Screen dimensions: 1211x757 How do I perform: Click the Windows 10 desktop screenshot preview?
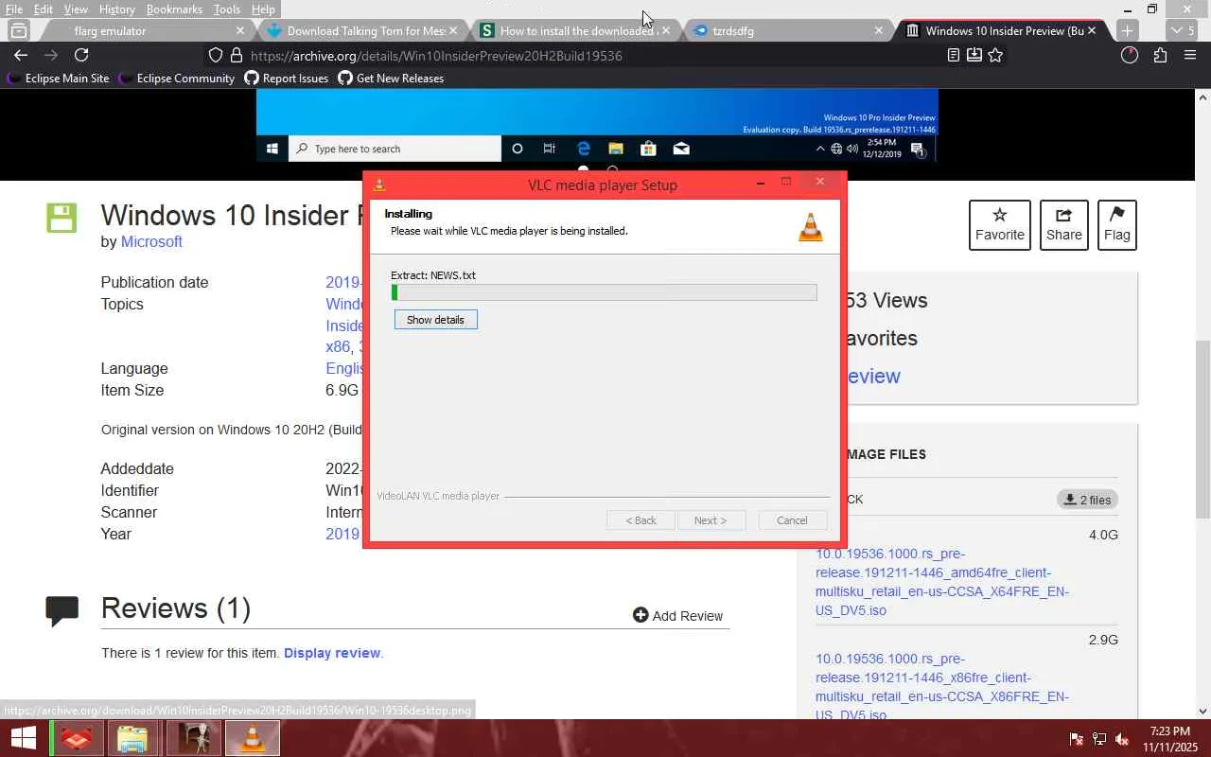[597, 125]
